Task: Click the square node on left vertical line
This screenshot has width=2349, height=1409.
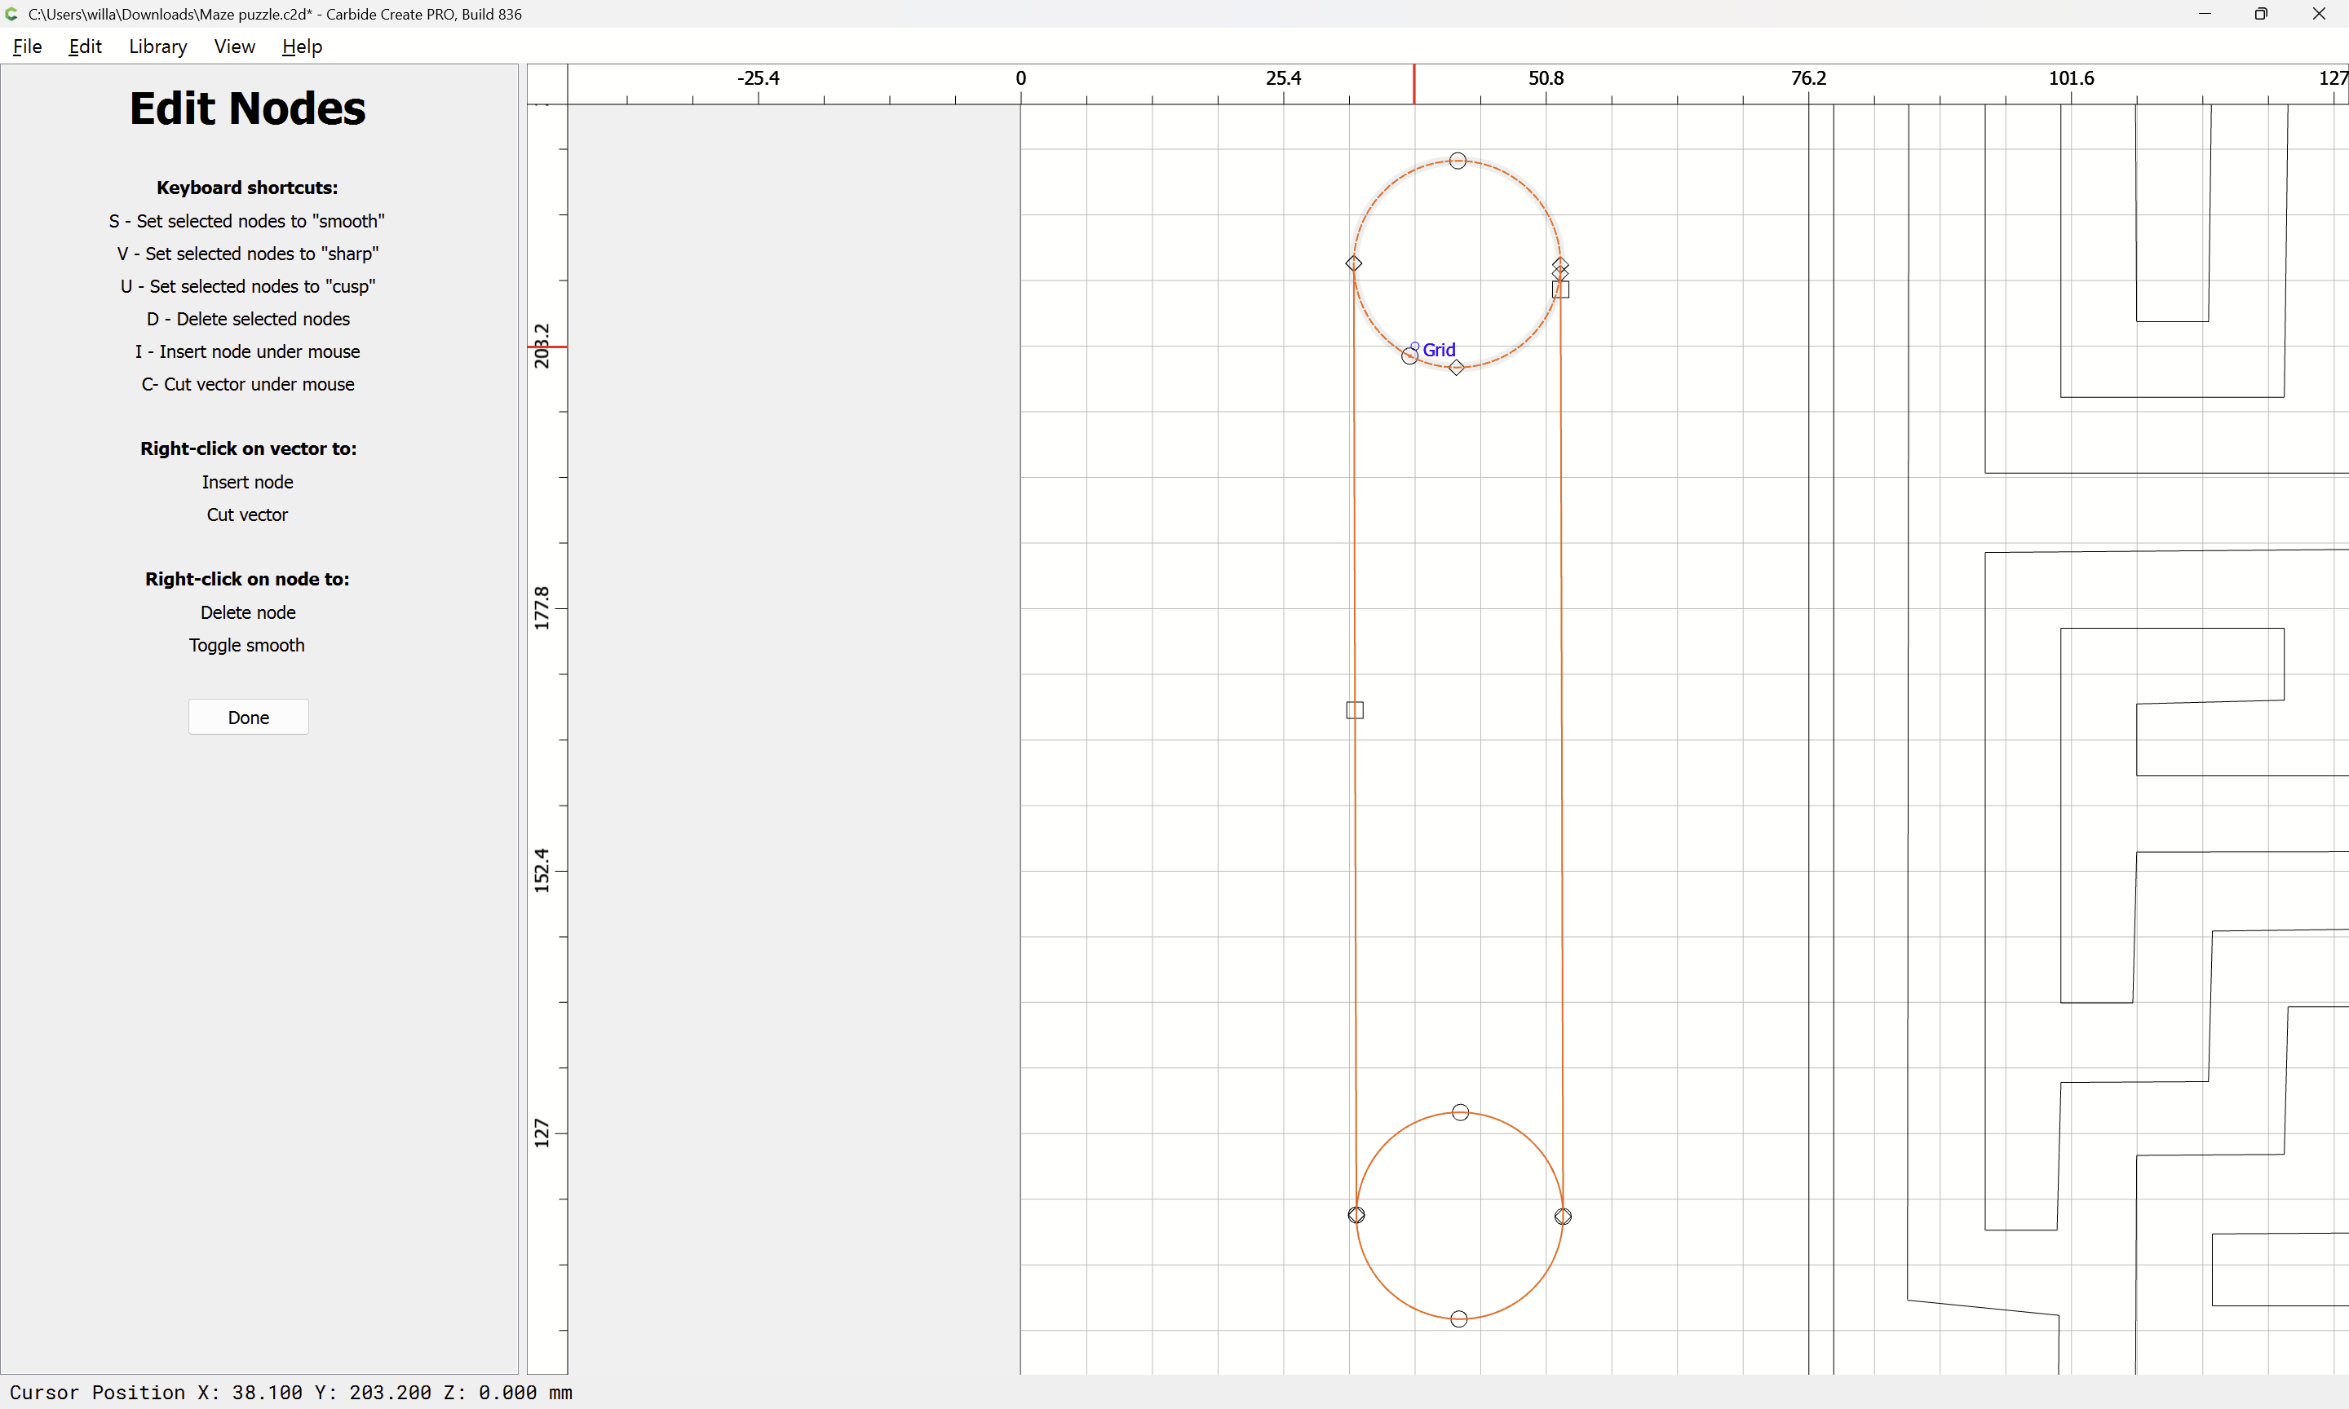Action: pyautogui.click(x=1355, y=710)
